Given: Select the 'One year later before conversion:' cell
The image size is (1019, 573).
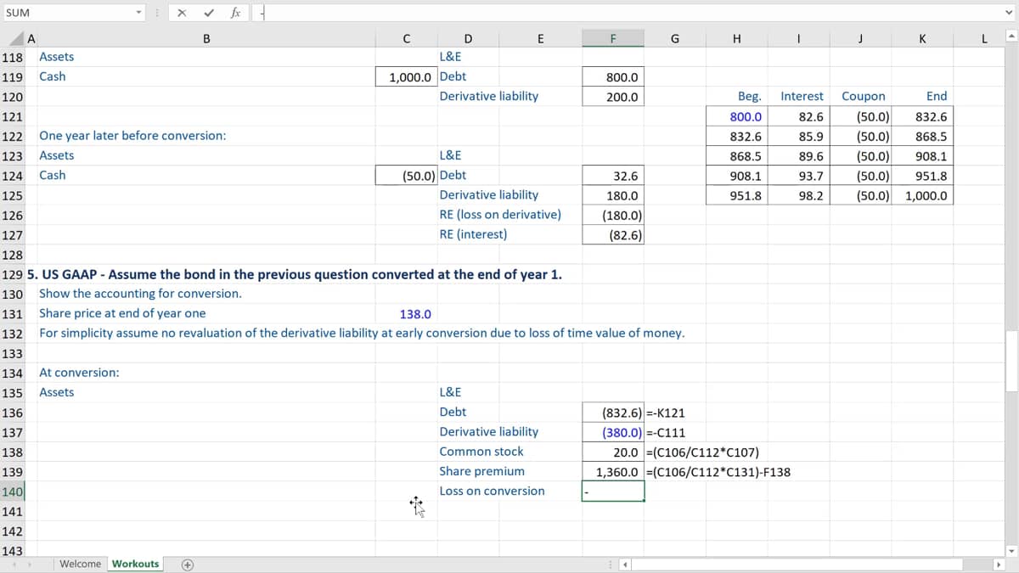Looking at the screenshot, I should (x=132, y=135).
